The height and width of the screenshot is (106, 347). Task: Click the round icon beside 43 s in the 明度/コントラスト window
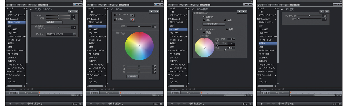[80, 104]
